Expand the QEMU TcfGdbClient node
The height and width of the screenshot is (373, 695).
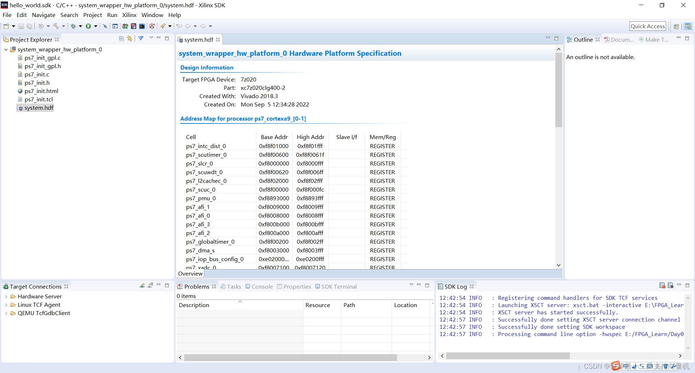(6, 313)
